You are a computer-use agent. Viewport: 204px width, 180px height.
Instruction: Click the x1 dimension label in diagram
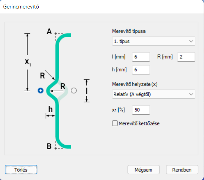[x=28, y=62]
